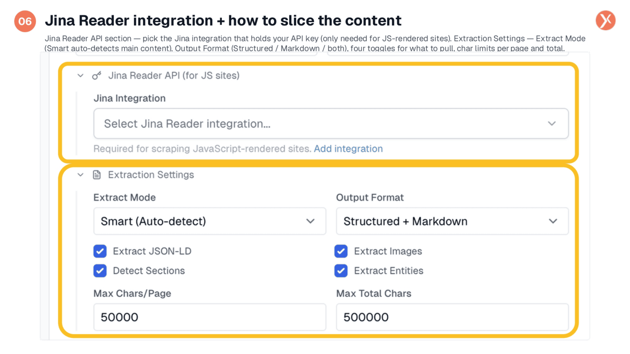
Task: Click the Extract Images label text
Action: point(388,251)
